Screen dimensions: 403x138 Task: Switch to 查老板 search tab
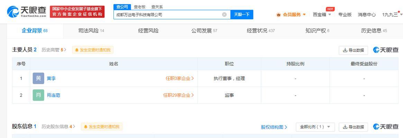click(x=139, y=7)
